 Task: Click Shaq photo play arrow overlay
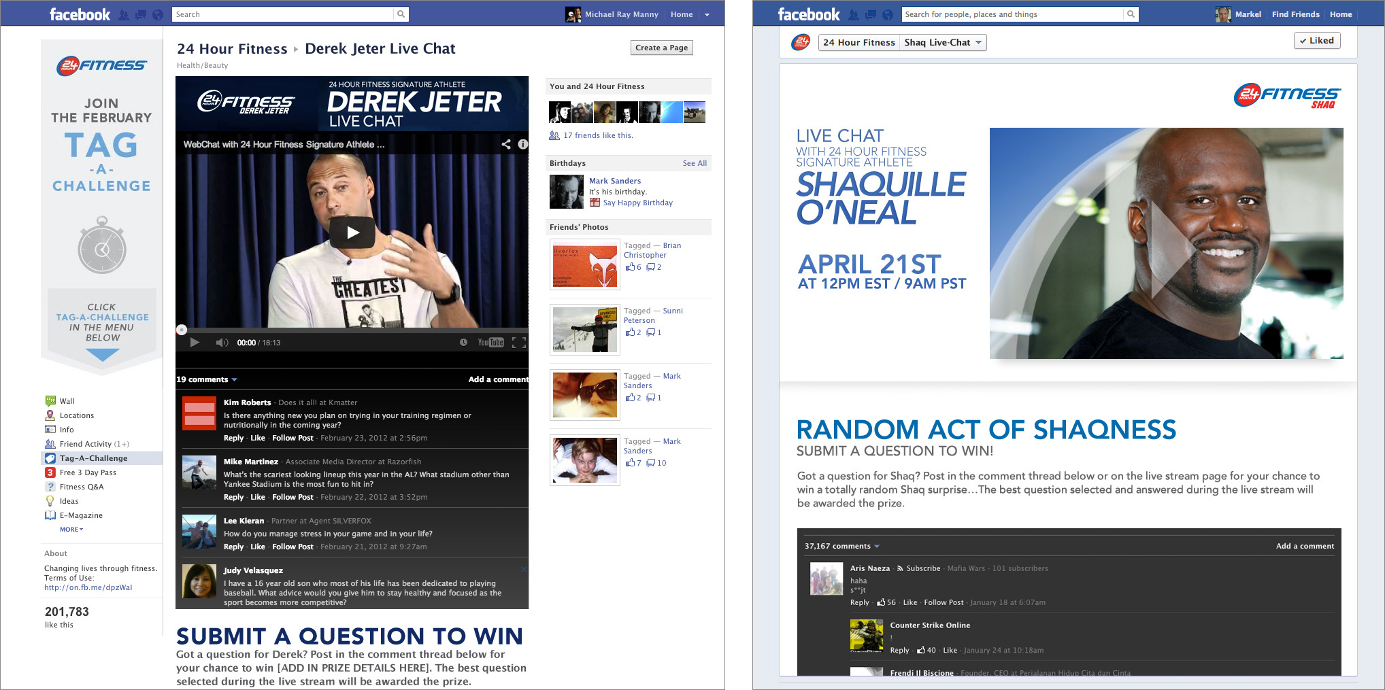pos(1175,251)
